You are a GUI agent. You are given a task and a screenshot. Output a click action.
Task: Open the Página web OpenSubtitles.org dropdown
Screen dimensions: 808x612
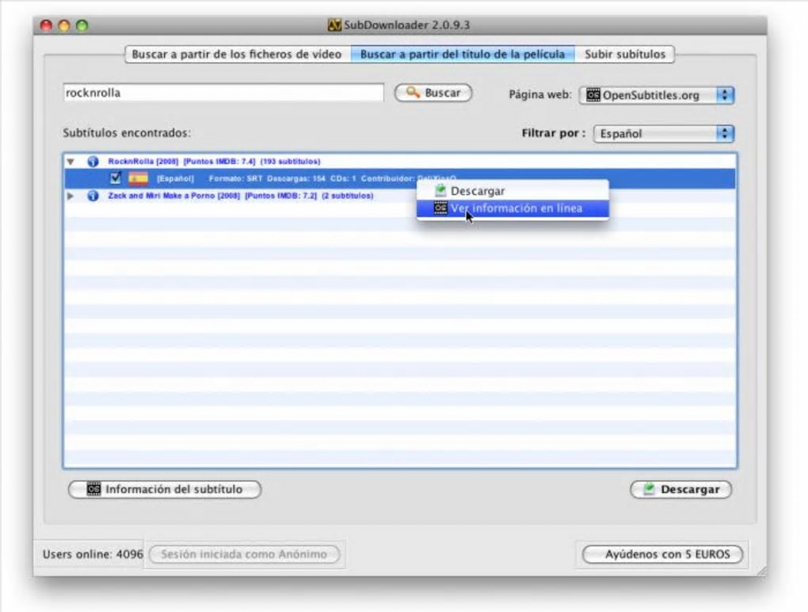click(657, 95)
